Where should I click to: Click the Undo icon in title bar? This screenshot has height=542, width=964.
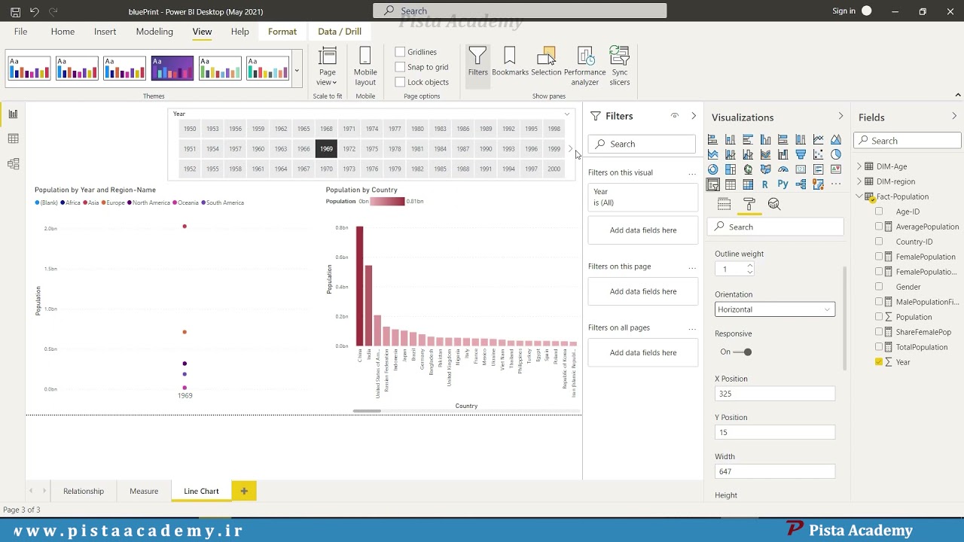pyautogui.click(x=34, y=12)
